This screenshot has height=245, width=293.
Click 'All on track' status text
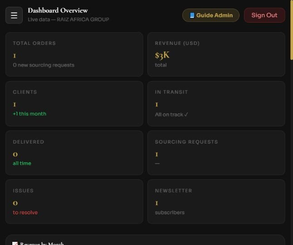pos(171,115)
